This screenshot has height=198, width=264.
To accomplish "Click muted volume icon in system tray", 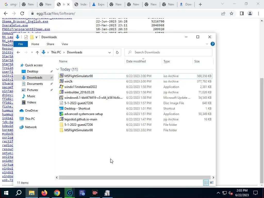I will click(x=230, y=193).
